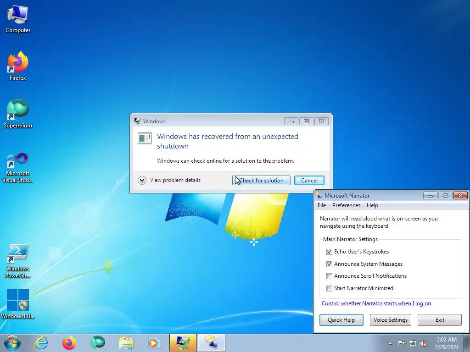
Task: Close the Windows shutdown dialog
Action: click(x=321, y=121)
